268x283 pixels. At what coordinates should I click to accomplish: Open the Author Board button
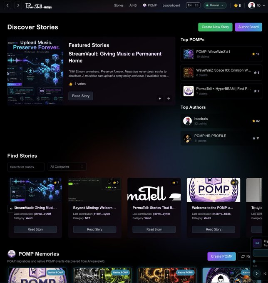click(248, 27)
